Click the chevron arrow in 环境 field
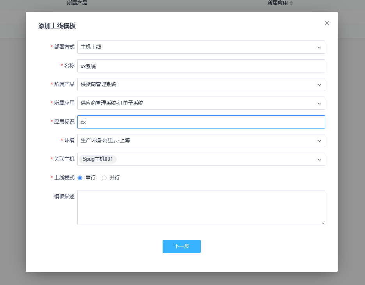 [x=319, y=141]
